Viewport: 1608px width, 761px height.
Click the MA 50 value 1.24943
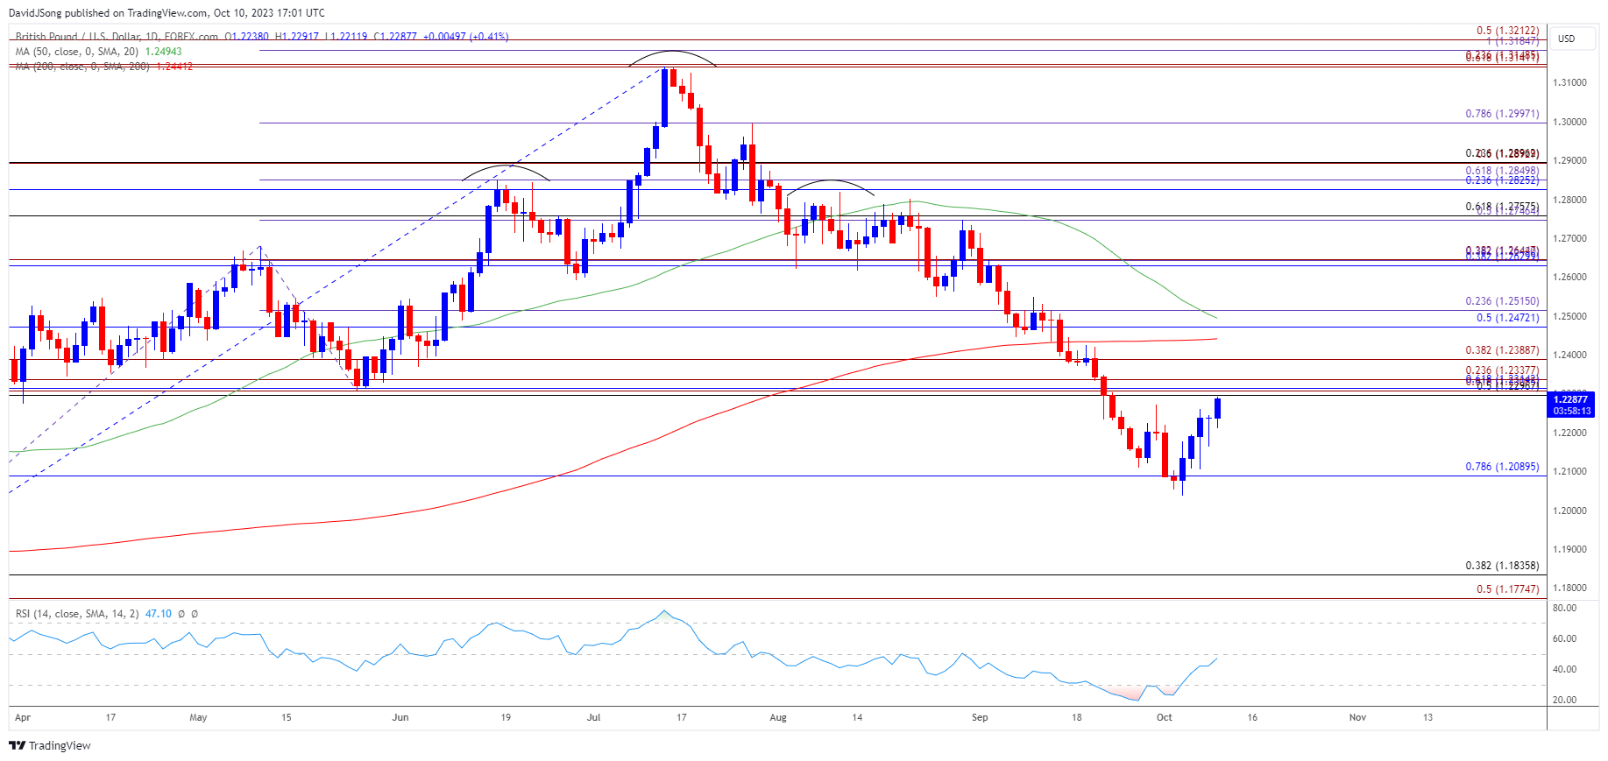pyautogui.click(x=163, y=52)
